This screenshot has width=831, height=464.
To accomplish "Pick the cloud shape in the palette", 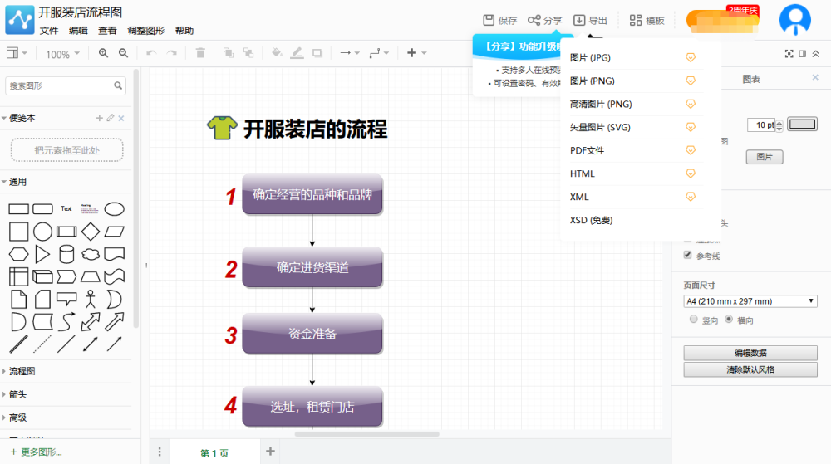I will click(x=91, y=255).
